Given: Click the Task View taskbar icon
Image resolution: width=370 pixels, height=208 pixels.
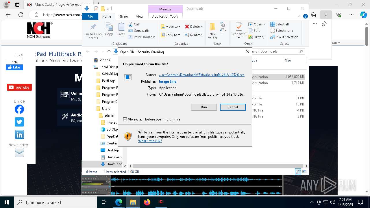Looking at the screenshot, I should tap(104, 202).
